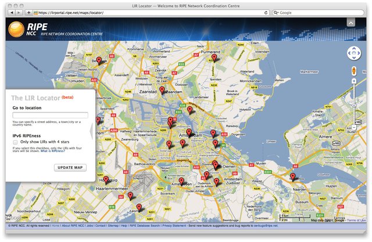Open the About RIPE NCC footer link

(x=73, y=226)
